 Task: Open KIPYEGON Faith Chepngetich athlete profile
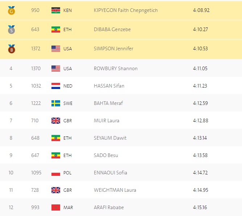point(126,10)
